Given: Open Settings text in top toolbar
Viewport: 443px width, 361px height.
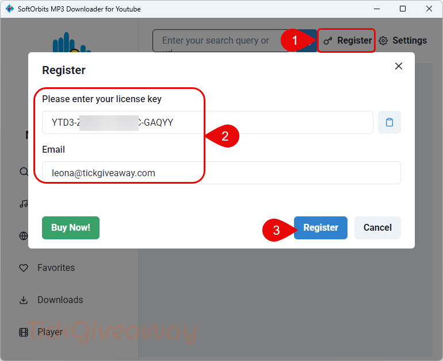Looking at the screenshot, I should [x=410, y=41].
